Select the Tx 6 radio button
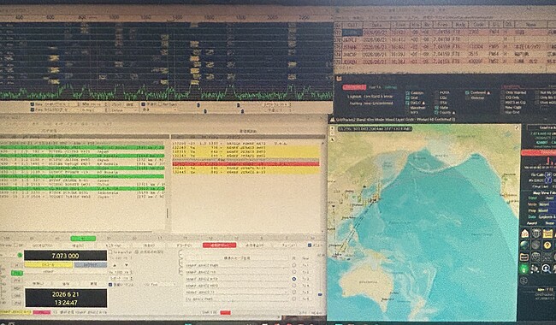 [294, 298]
